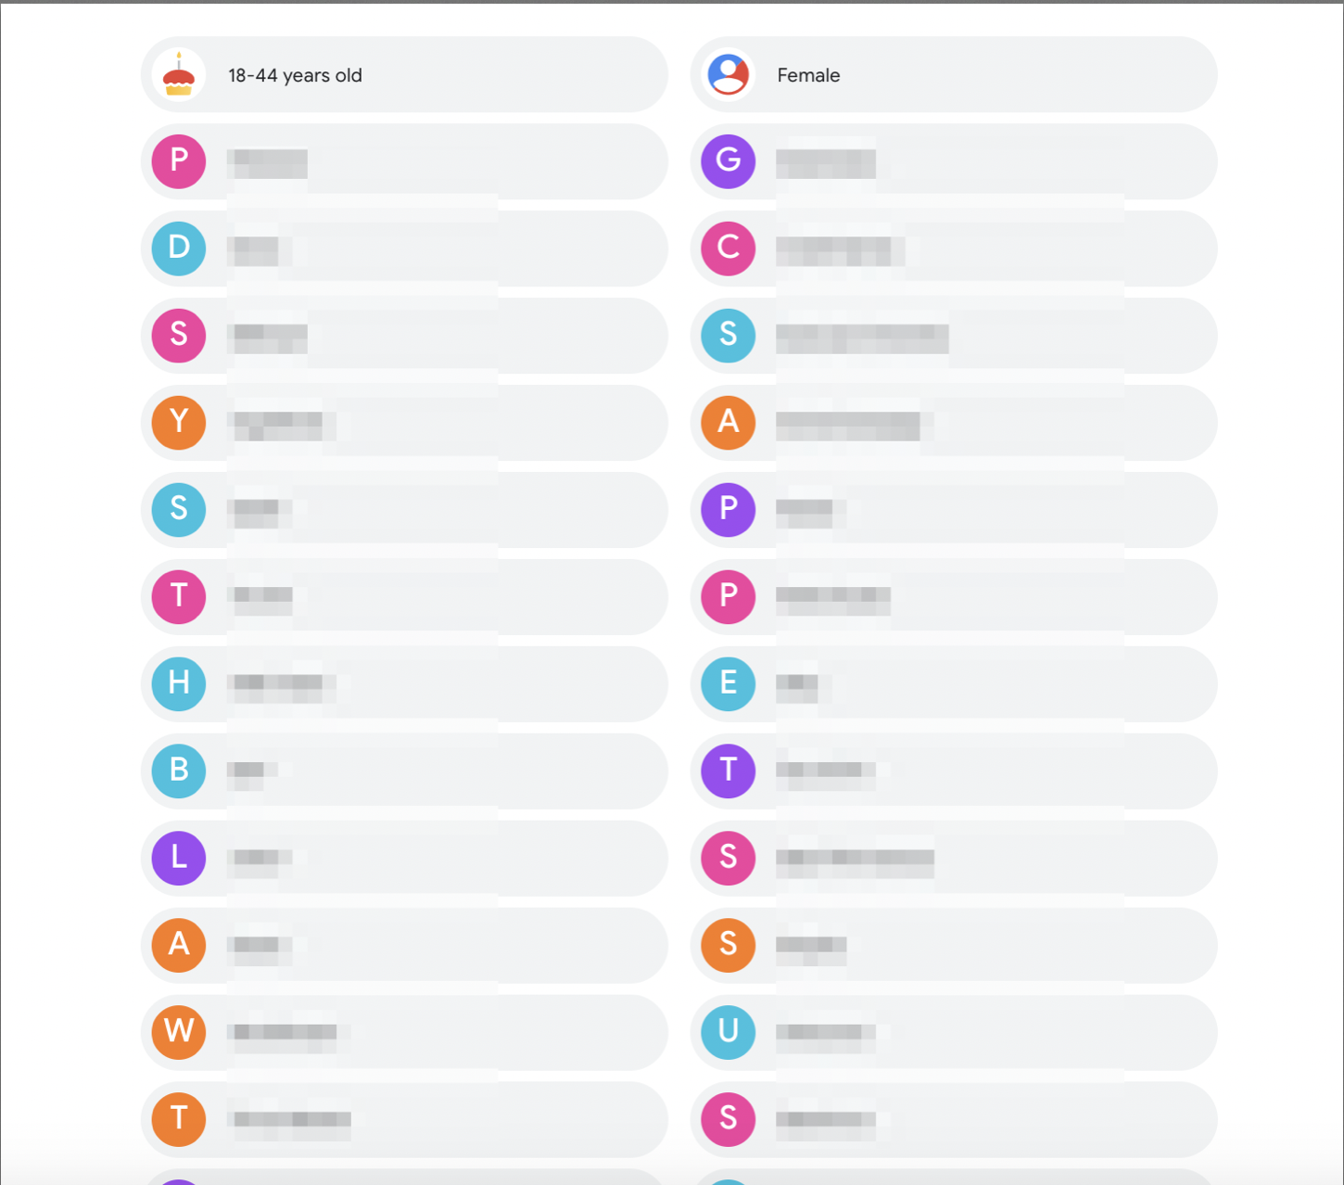Click the orange T avatar
The height and width of the screenshot is (1185, 1344).
coord(179,1118)
